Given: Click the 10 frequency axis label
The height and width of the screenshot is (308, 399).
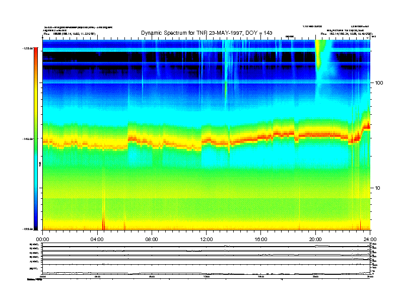Looking at the screenshot, I should pyautogui.click(x=378, y=188).
